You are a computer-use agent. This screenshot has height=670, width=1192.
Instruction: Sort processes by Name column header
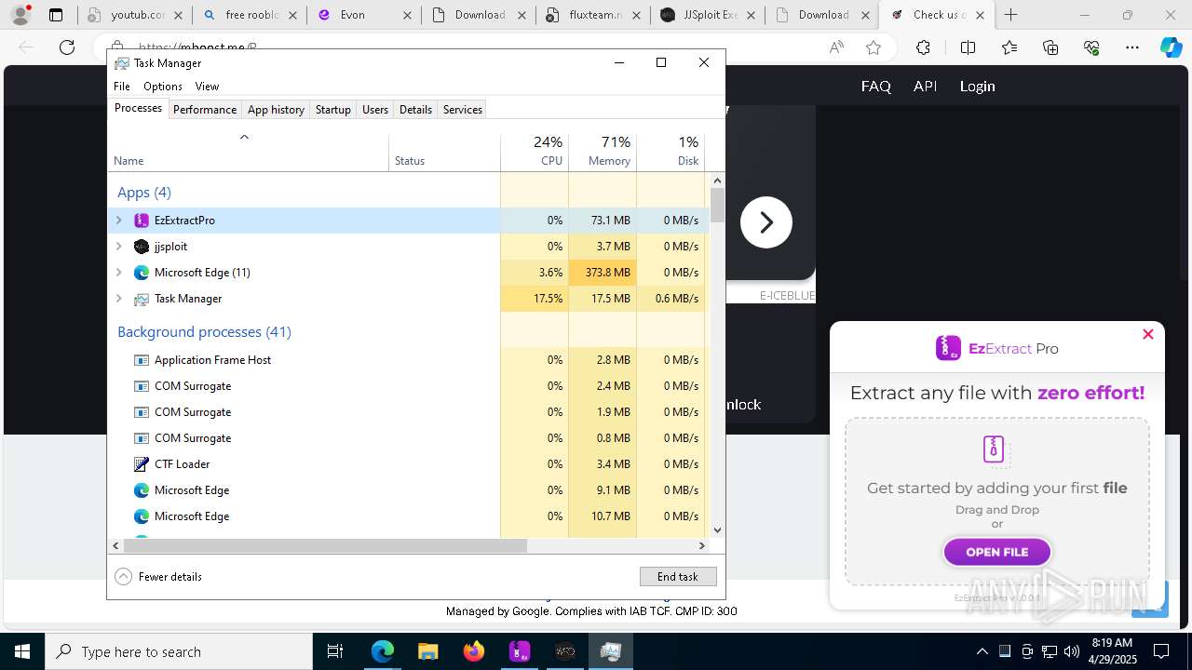(x=248, y=152)
